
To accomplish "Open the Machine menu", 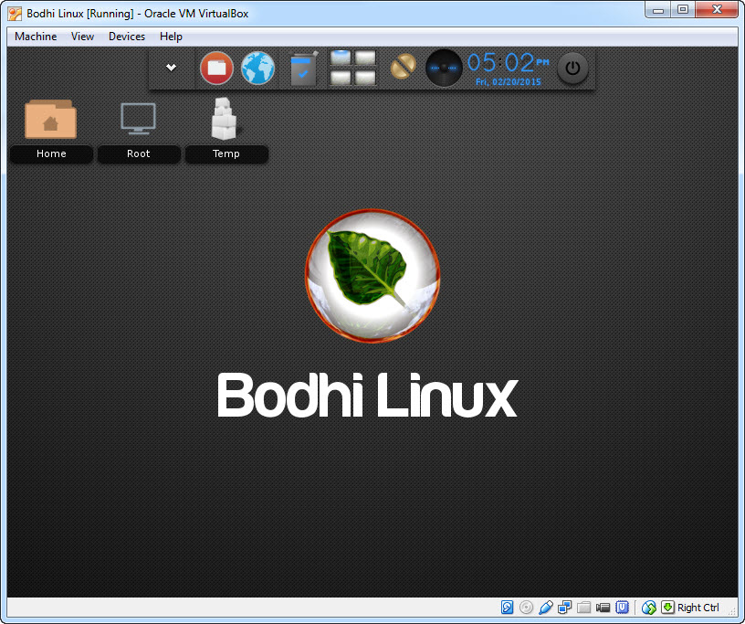I will [x=36, y=37].
